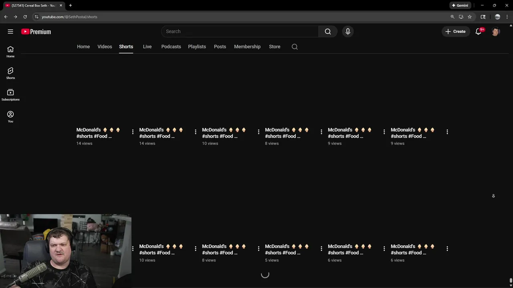Screen dimensions: 513x288
Task: Open Home in the left sidebar
Action: pos(10,52)
